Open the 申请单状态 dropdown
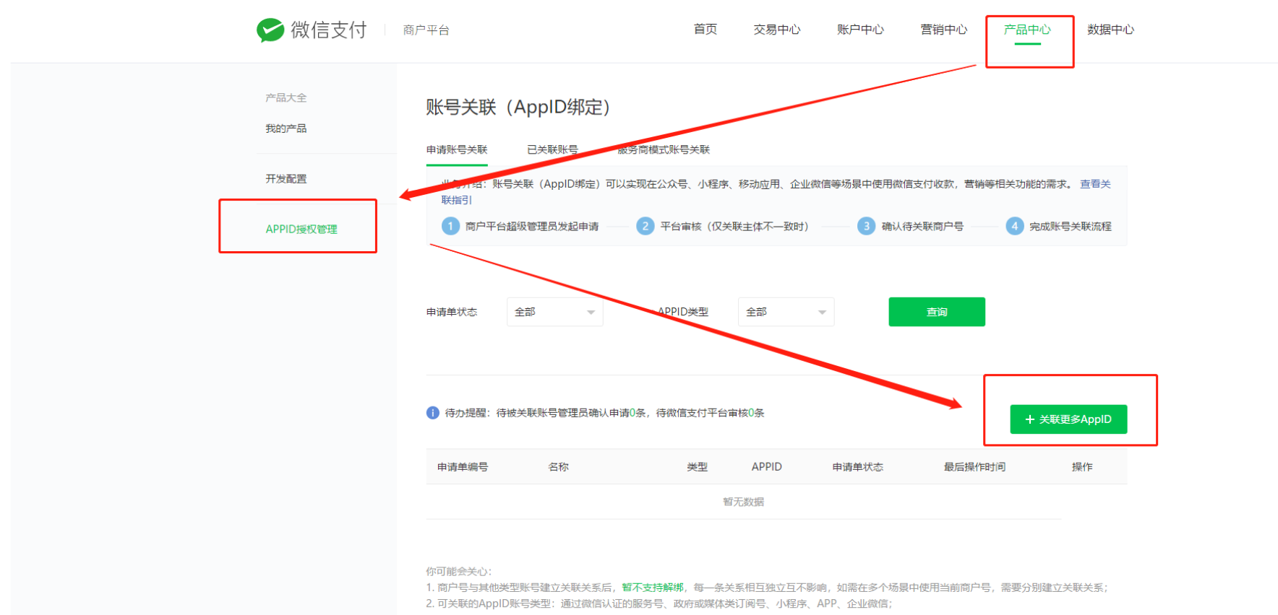 554,312
